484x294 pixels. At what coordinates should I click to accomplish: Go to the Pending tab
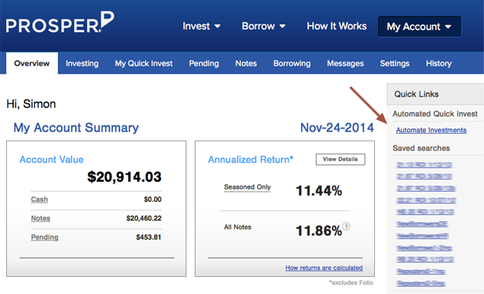(x=204, y=63)
